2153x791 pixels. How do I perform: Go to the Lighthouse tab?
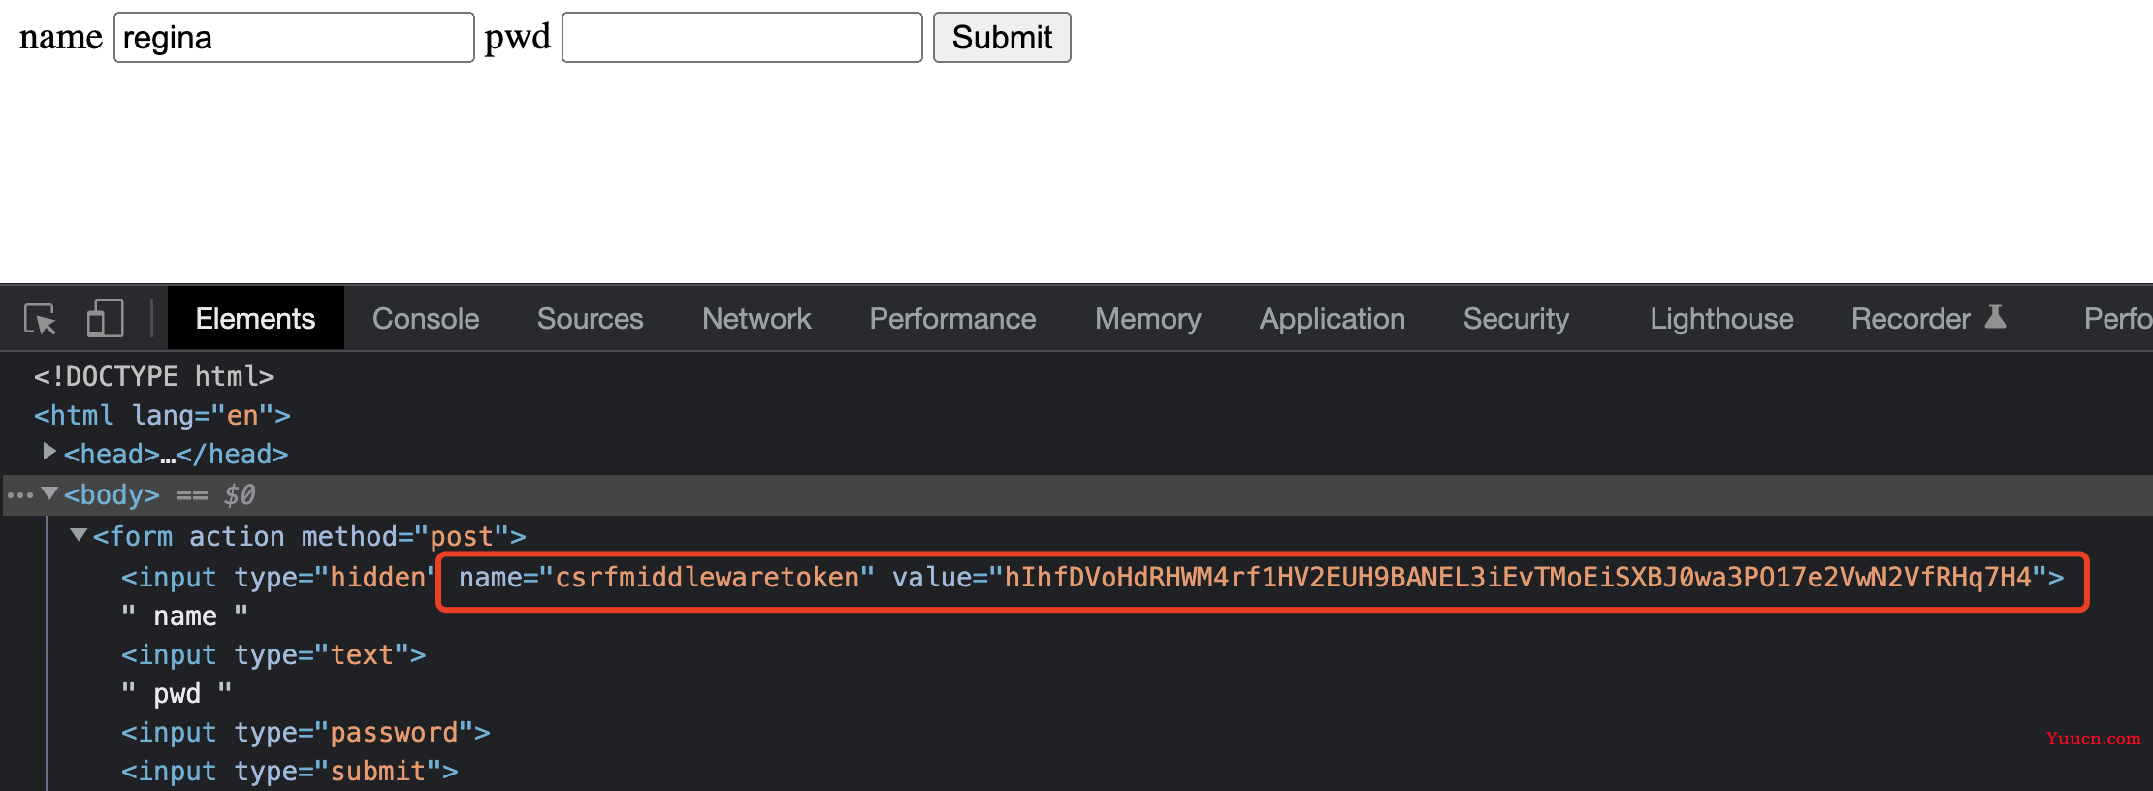(1721, 319)
